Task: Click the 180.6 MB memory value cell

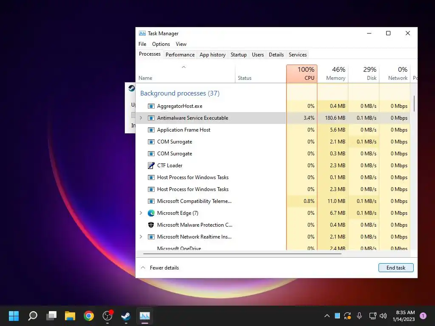Action: [x=333, y=118]
